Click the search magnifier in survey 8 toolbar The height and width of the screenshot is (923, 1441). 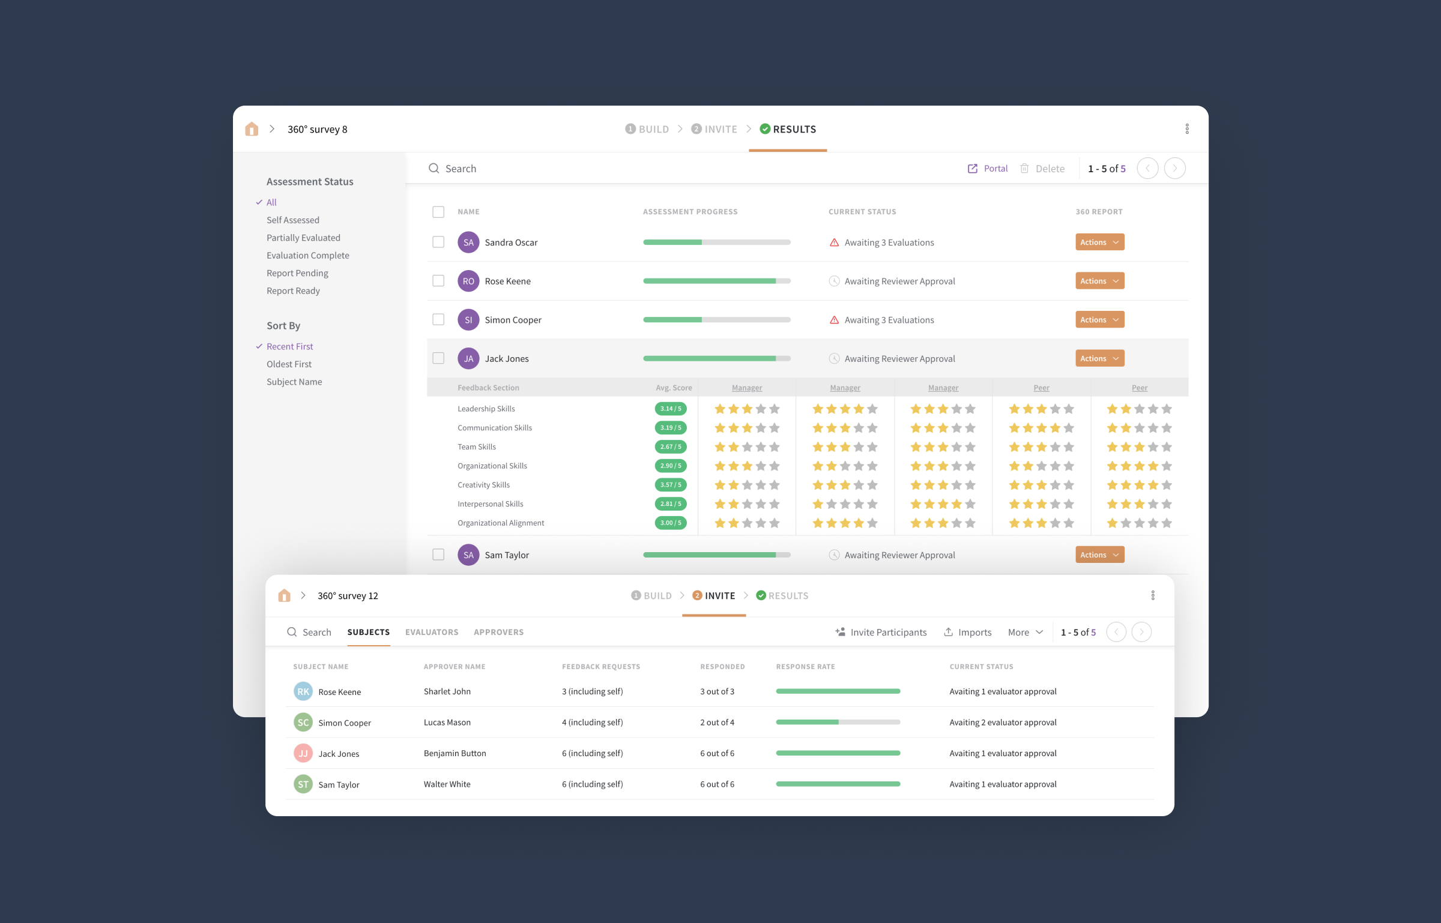pyautogui.click(x=434, y=168)
